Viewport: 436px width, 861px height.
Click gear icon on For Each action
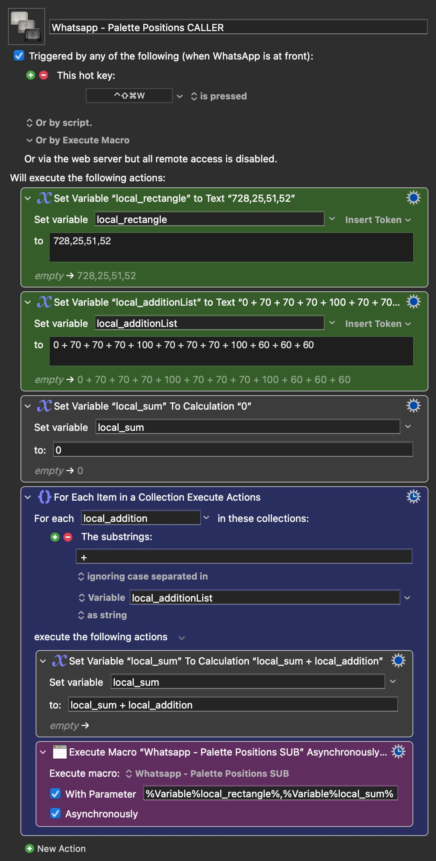point(413,496)
